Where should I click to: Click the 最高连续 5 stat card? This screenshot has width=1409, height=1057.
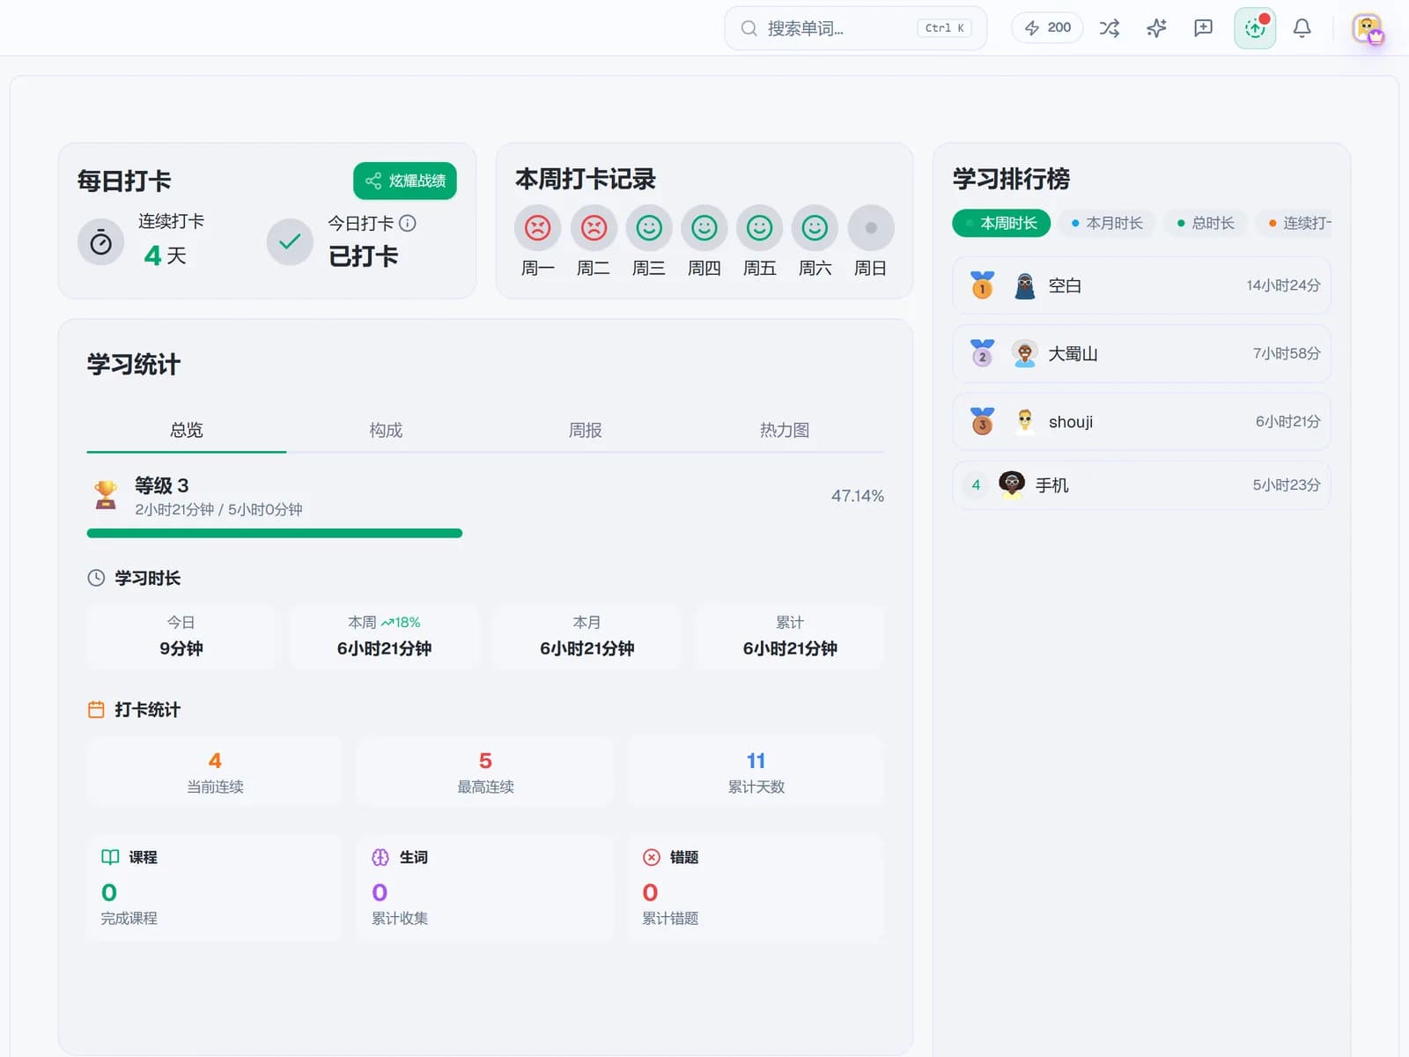pyautogui.click(x=485, y=772)
